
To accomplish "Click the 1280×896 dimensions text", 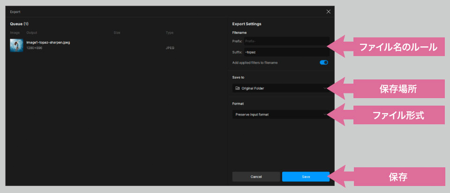I will pos(34,48).
